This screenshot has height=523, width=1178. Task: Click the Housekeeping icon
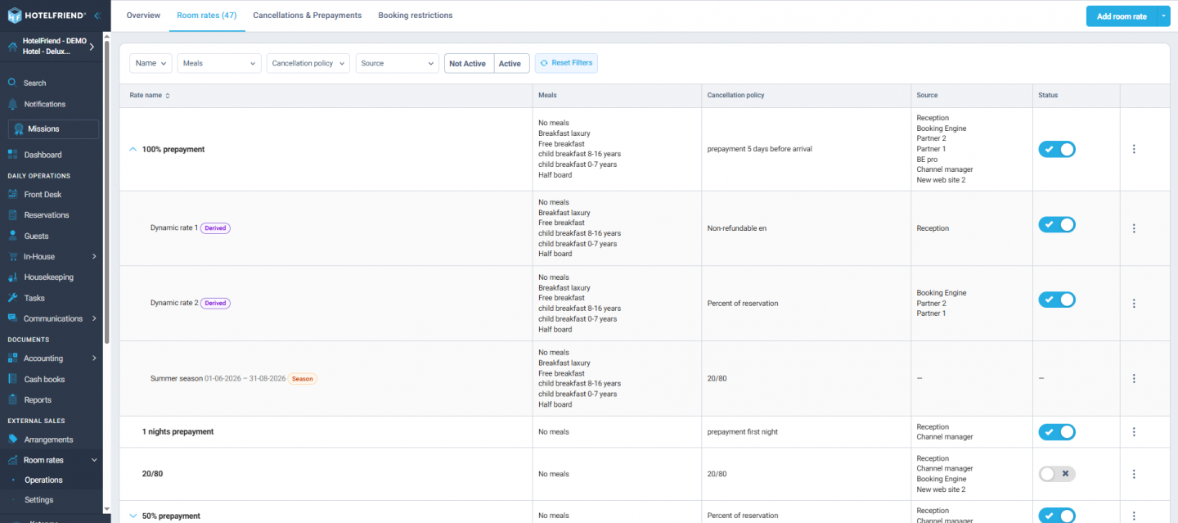point(12,277)
